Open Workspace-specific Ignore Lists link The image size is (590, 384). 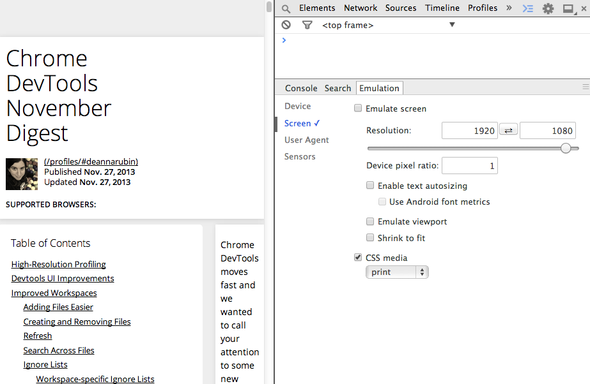(95, 379)
